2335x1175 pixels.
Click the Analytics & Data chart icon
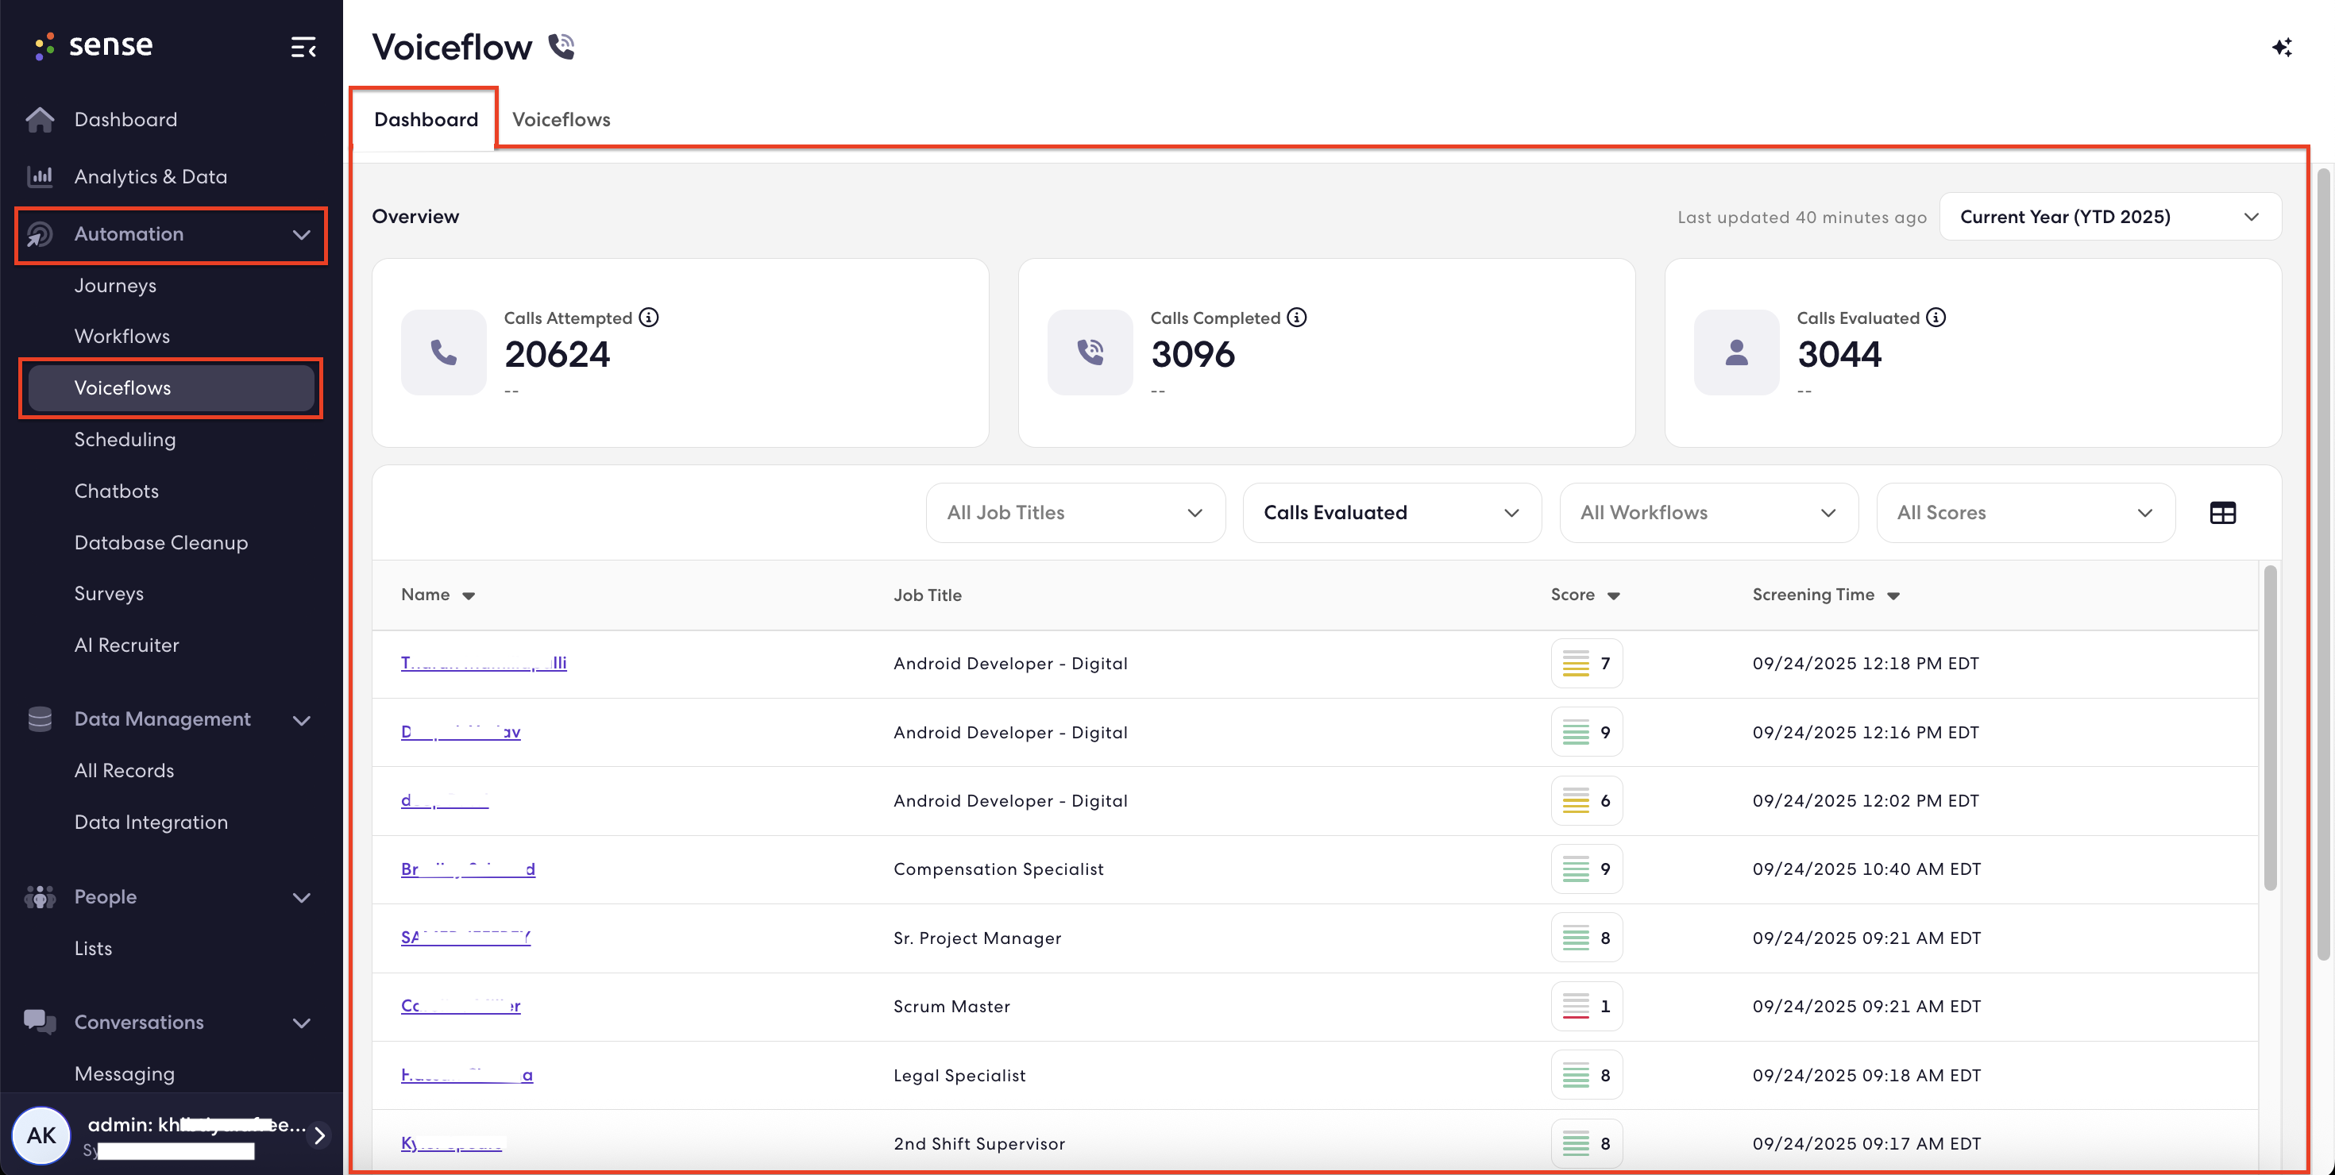(40, 177)
